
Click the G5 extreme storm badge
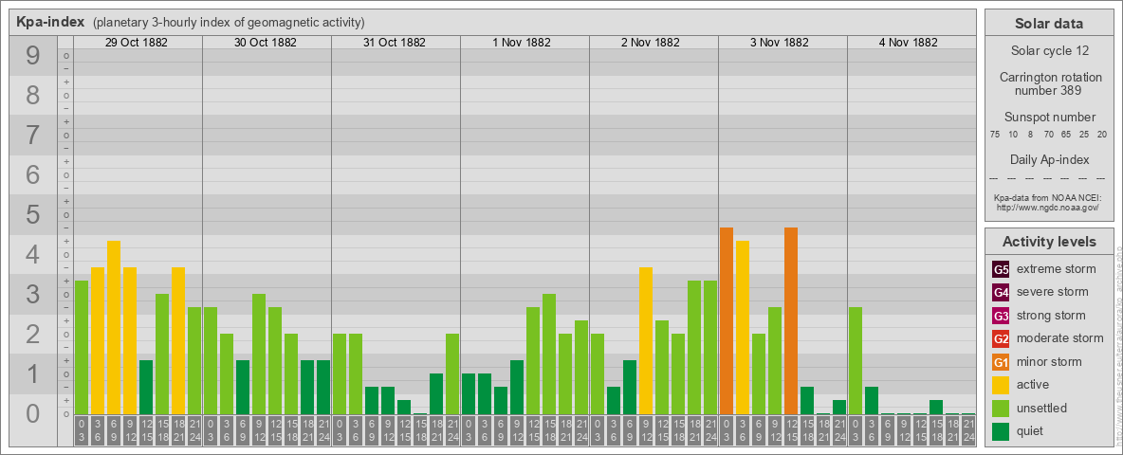(x=1001, y=269)
